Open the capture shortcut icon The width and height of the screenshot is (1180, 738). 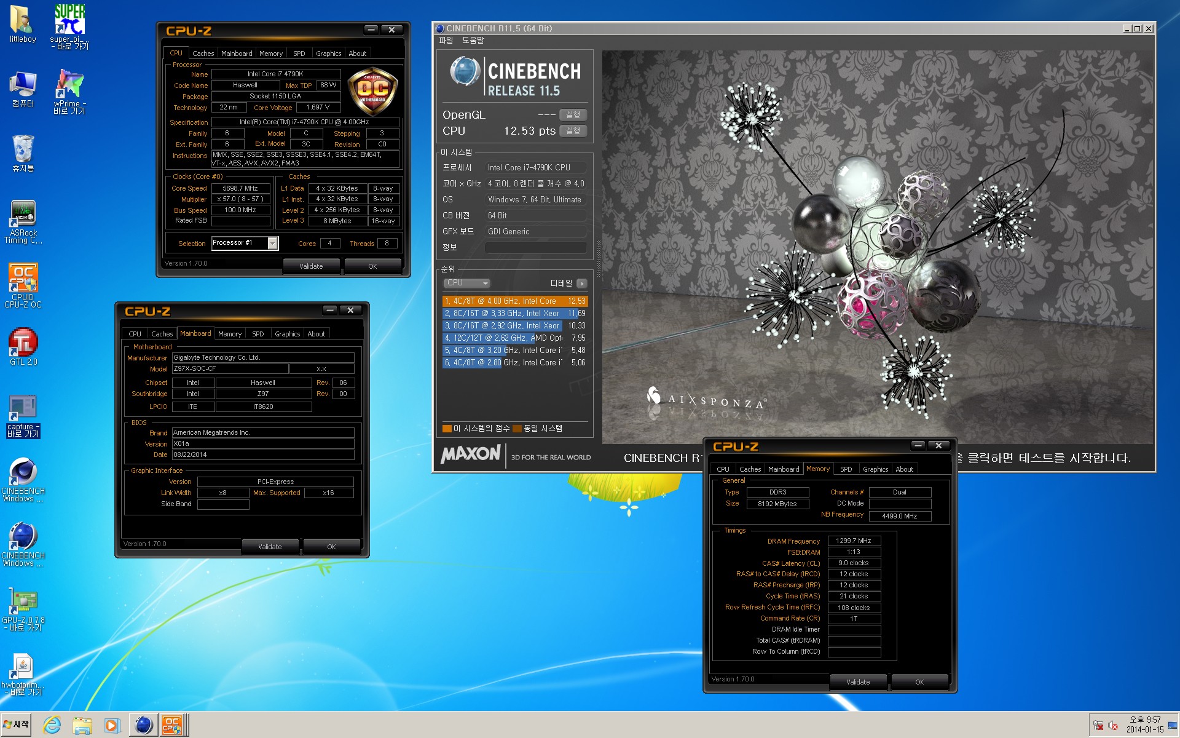coord(23,416)
